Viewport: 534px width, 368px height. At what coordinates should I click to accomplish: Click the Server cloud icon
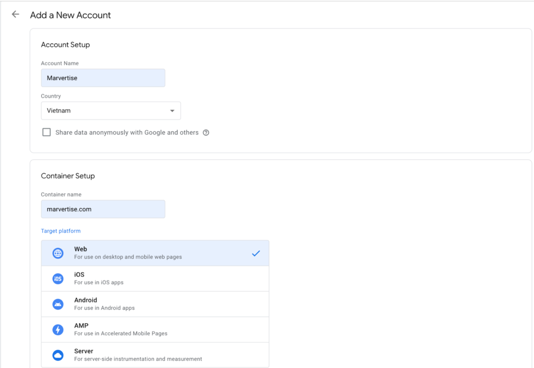(x=58, y=355)
